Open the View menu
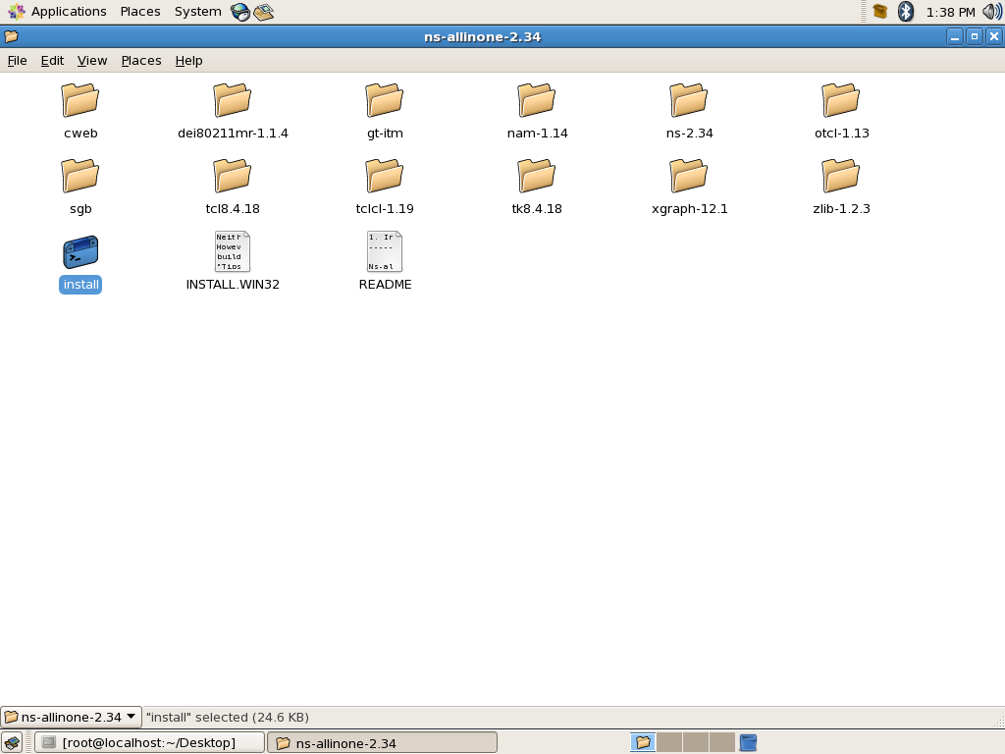The height and width of the screenshot is (754, 1005). point(91,60)
